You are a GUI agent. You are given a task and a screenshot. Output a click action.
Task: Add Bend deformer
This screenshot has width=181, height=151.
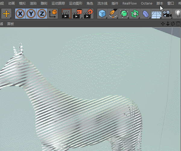click(146, 14)
